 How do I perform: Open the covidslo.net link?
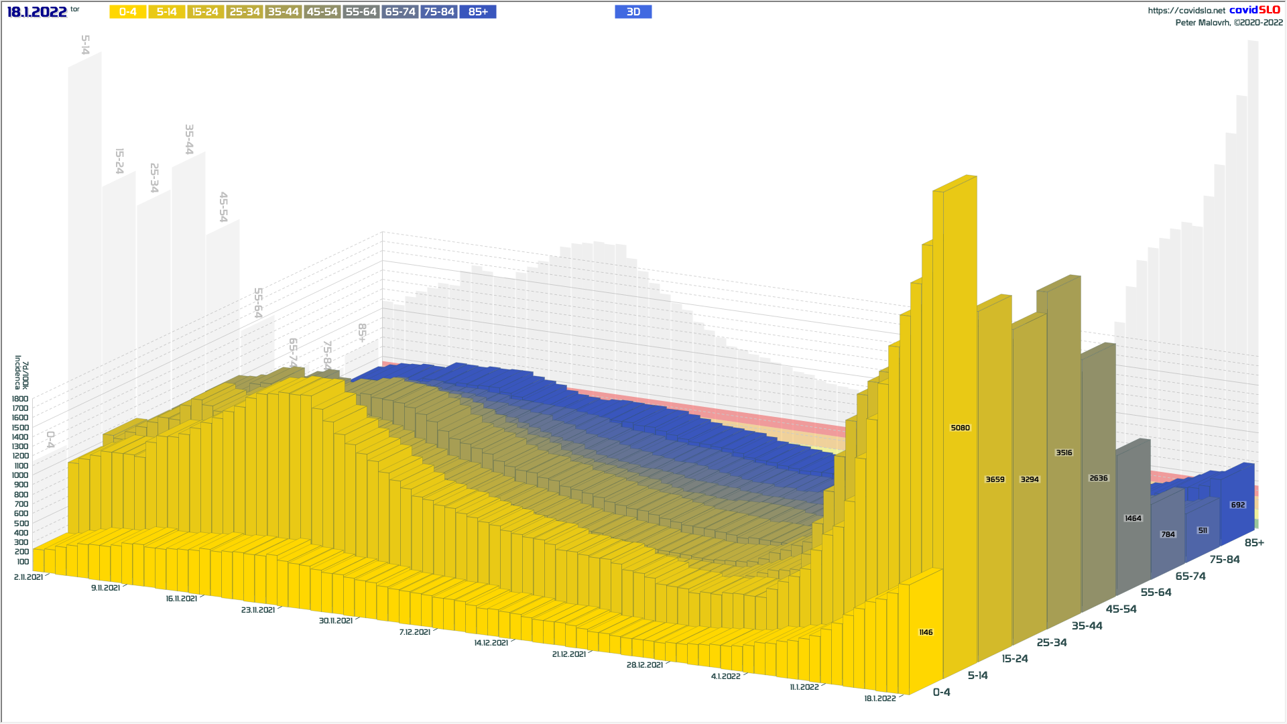click(1186, 11)
